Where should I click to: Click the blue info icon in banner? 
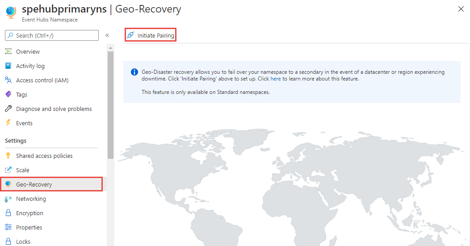coord(134,72)
